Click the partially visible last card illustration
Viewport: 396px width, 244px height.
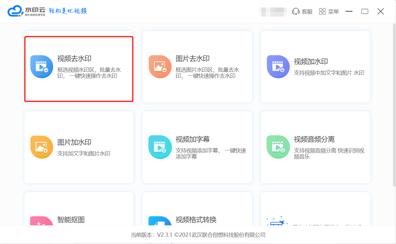[x=277, y=221]
